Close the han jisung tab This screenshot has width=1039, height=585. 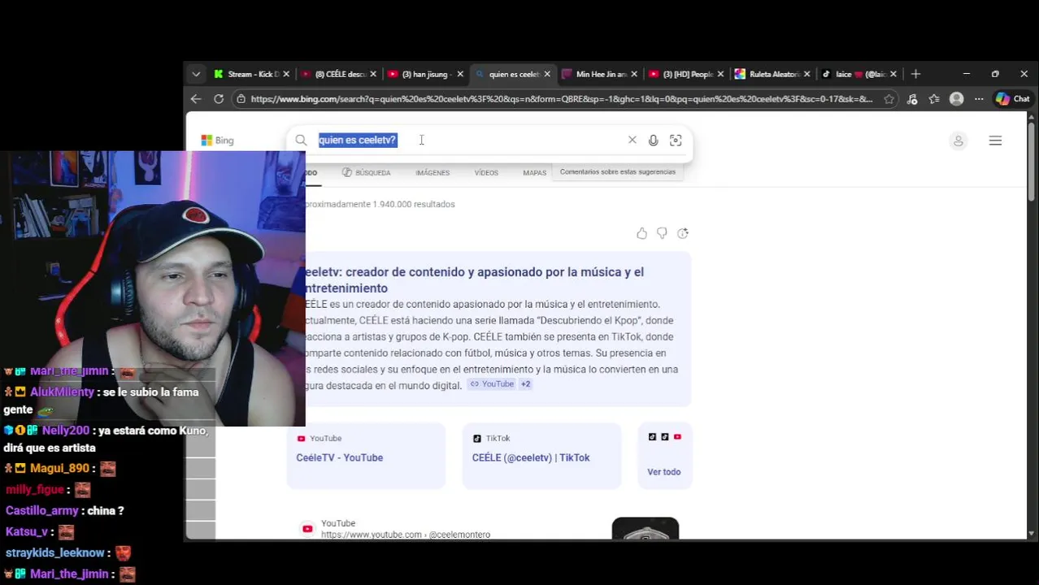pos(460,74)
